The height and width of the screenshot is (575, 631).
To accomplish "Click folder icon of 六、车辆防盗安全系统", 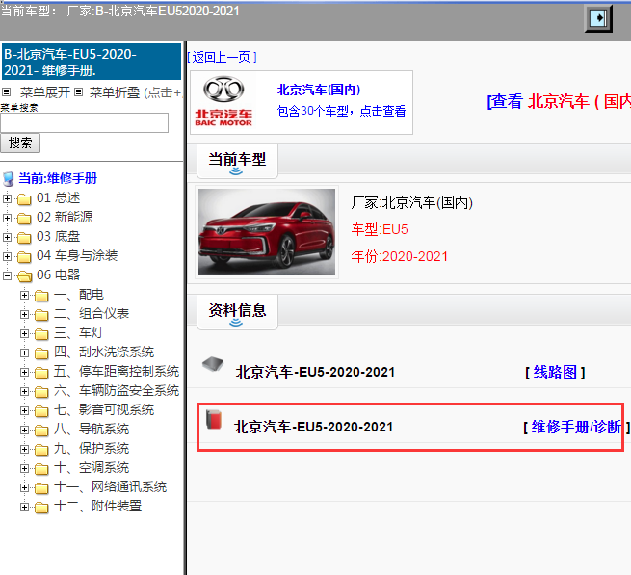I will 41,392.
